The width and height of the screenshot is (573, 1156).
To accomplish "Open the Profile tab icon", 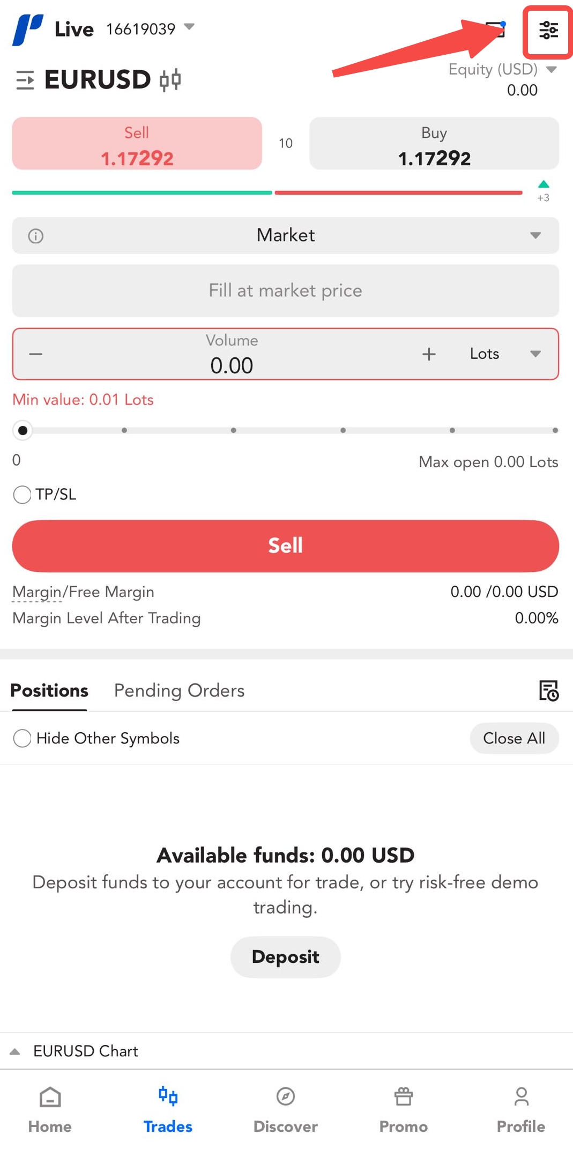I will click(x=521, y=1097).
